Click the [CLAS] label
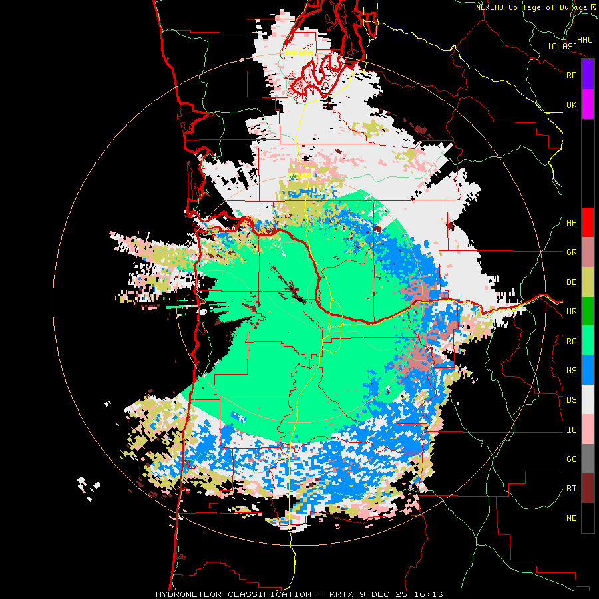This screenshot has height=599, width=599. (562, 46)
